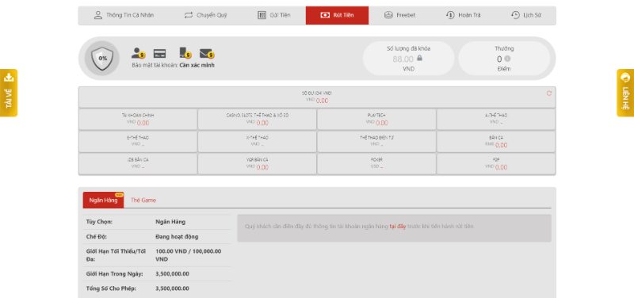Click the clock icon in Lịch Sử
Image resolution: width=634 pixels, height=298 pixels.
(x=515, y=15)
